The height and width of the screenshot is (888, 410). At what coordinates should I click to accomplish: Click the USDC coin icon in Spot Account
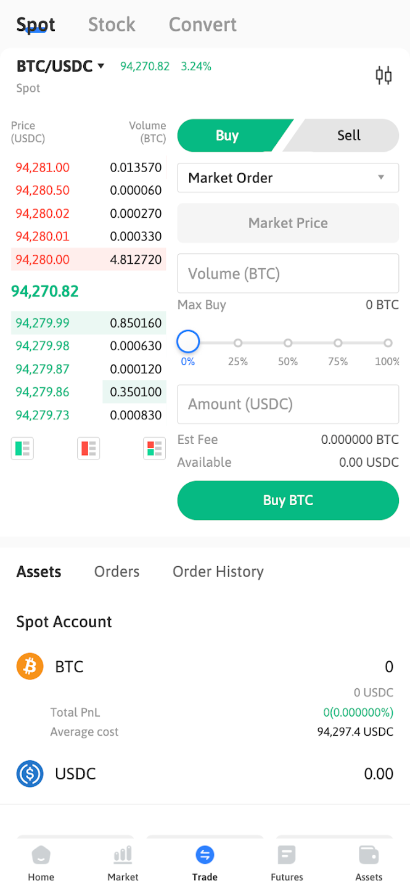click(30, 774)
